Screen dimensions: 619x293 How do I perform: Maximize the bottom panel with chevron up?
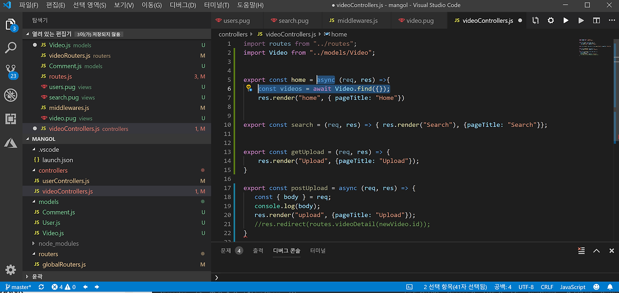tap(597, 251)
